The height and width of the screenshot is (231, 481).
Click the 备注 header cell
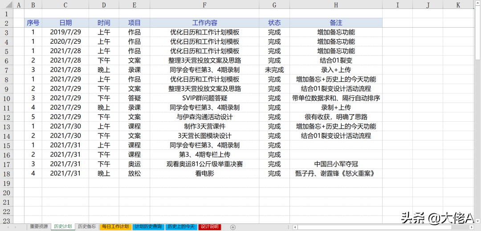click(336, 23)
